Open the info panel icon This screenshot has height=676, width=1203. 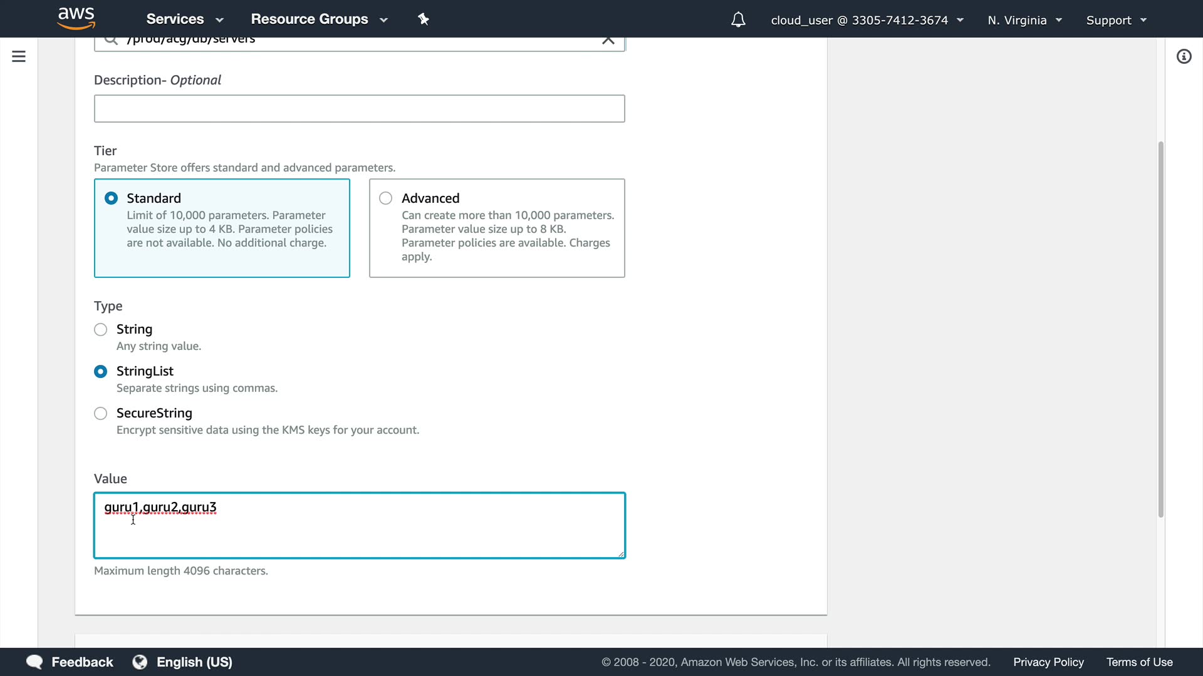1184,57
